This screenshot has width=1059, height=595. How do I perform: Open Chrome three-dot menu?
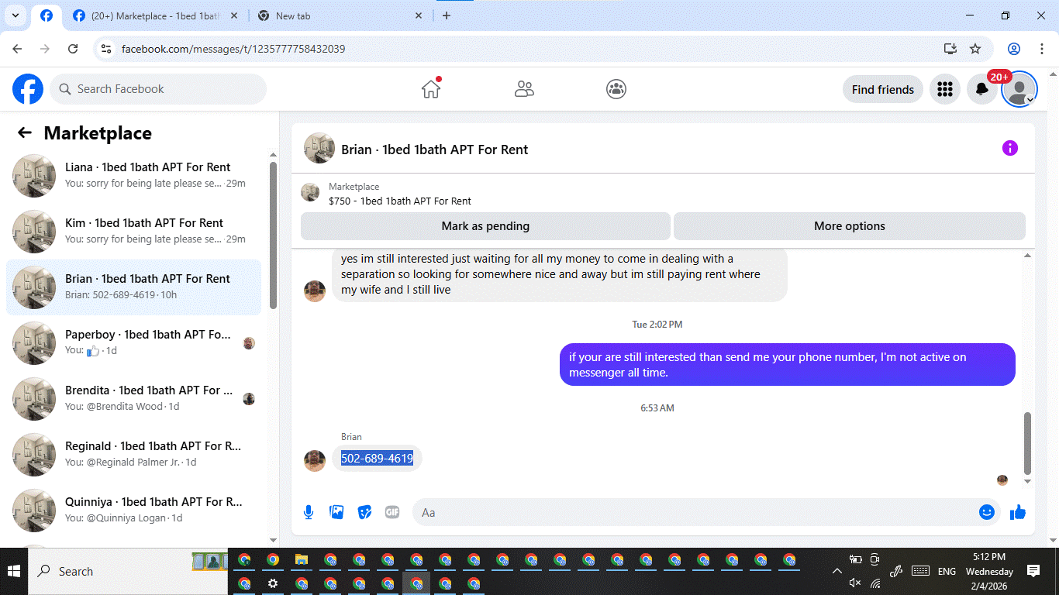[1040, 49]
